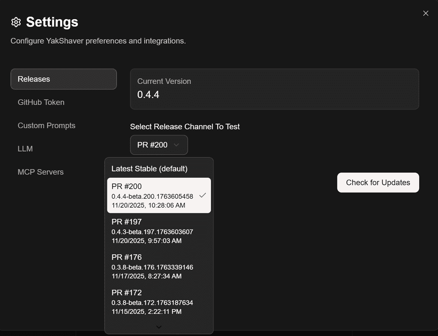Click the settings gear icon
Screen dimensions: 438x336
pos(15,22)
